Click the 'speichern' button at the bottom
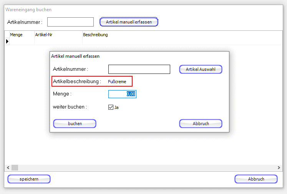The width and height of the screenshot is (287, 194). 29,179
